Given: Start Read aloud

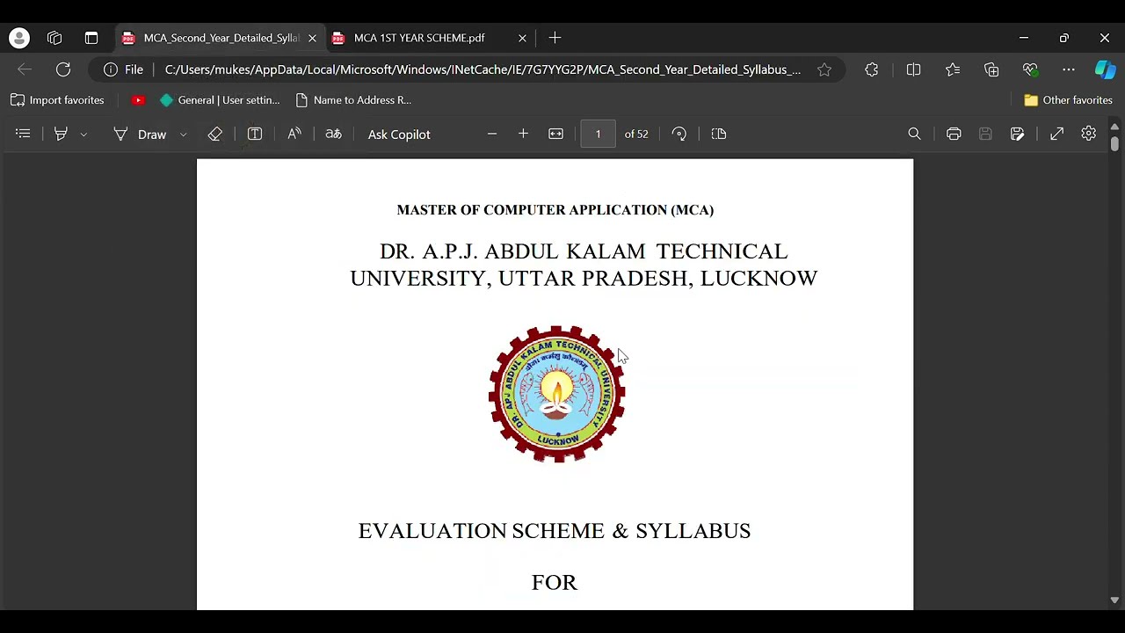Looking at the screenshot, I should tap(294, 134).
